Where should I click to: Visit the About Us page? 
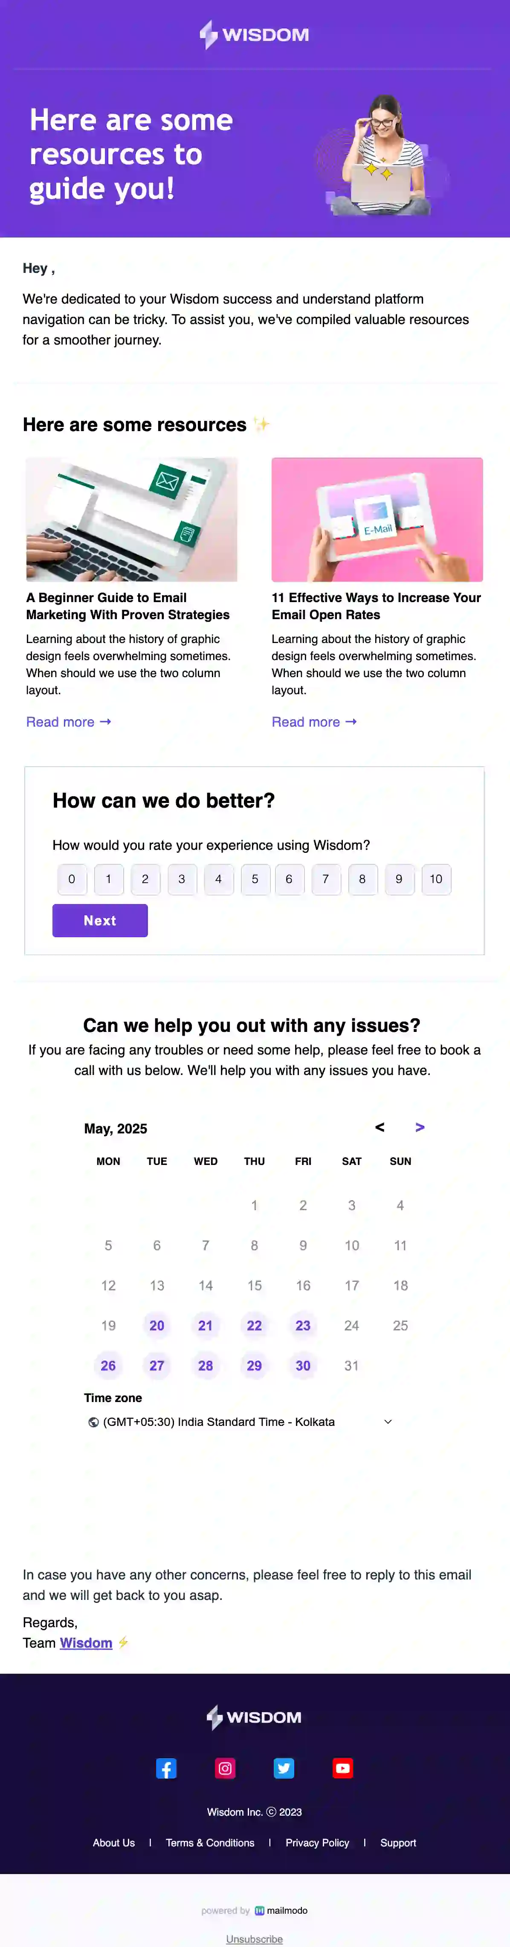pos(113,1843)
